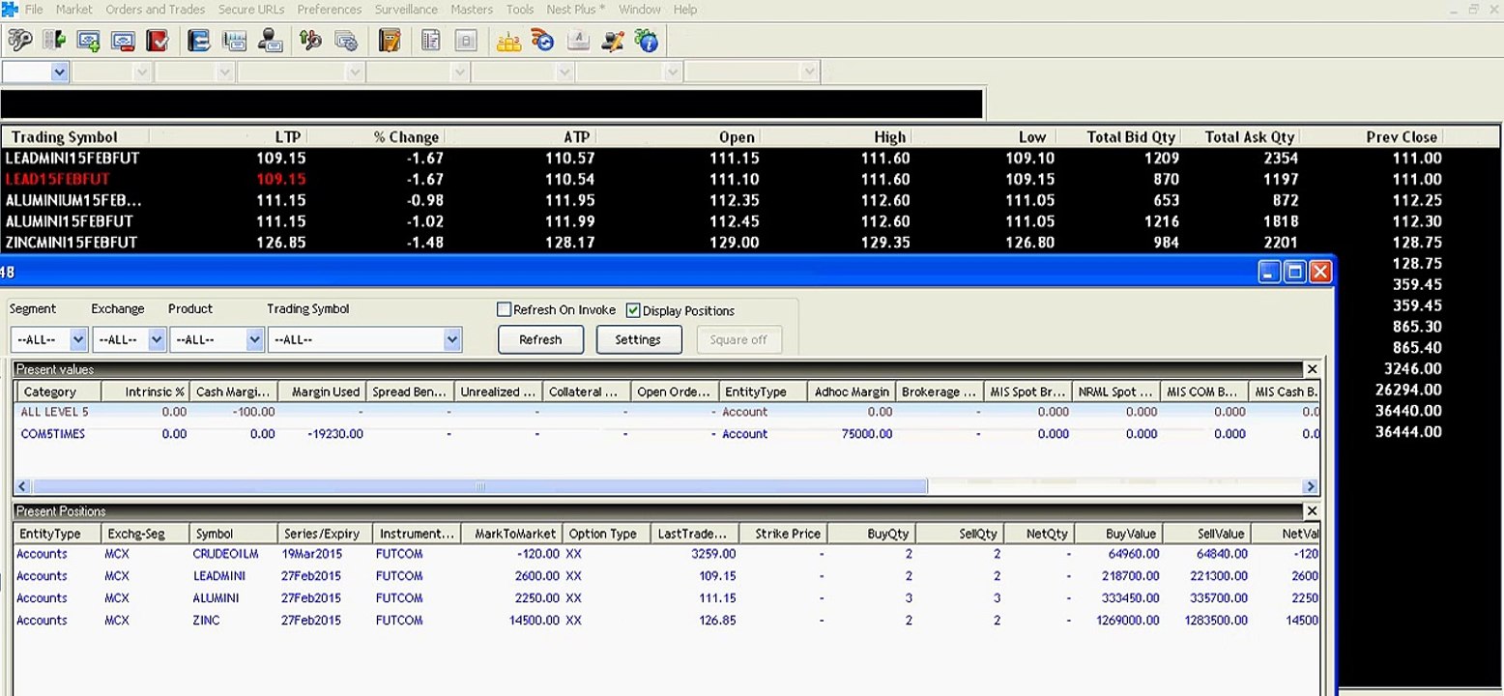The image size is (1504, 696).
Task: Uncheck the Display Positions checkbox
Action: pyautogui.click(x=633, y=310)
